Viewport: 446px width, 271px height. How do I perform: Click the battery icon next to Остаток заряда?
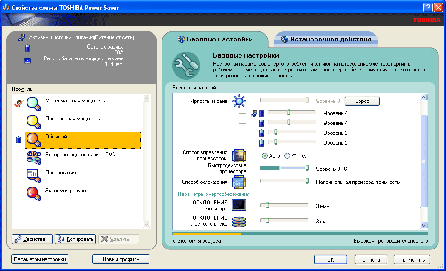[27, 48]
